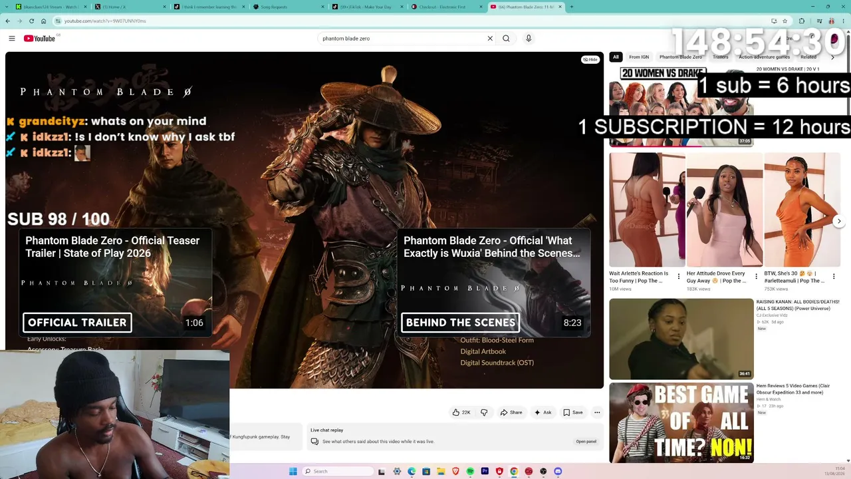Open the 20 WOMEN VS DRAKE title
The width and height of the screenshot is (851, 479).
tap(788, 69)
